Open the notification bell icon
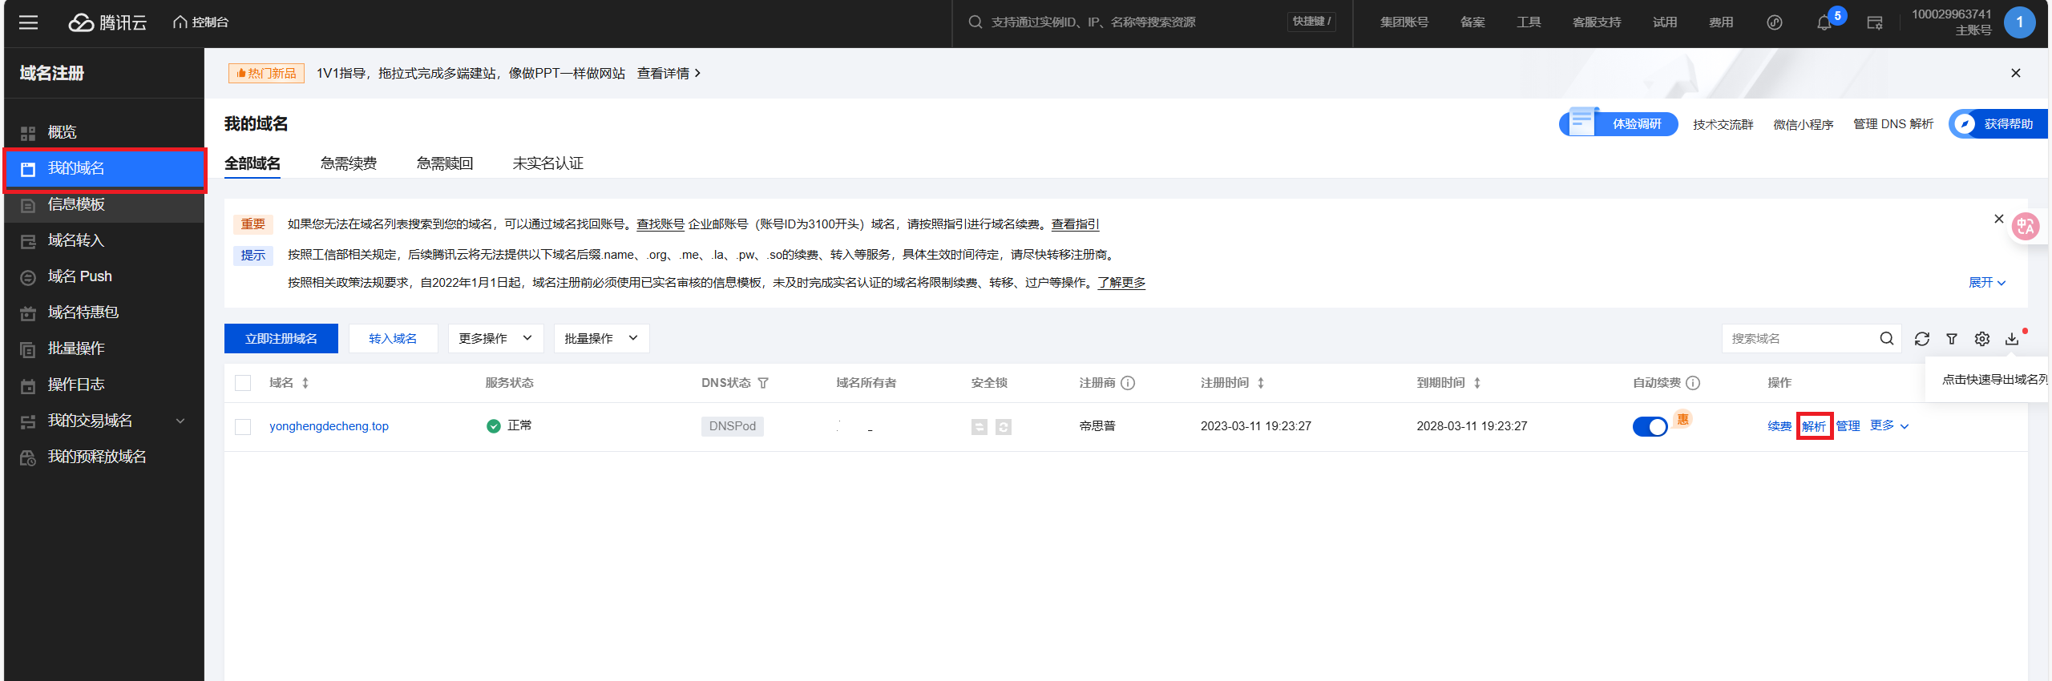Screen dimensions: 2052x681 1824,22
